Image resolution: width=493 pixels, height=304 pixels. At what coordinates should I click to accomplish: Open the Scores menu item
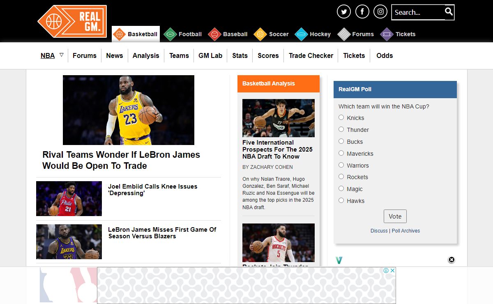coord(268,55)
